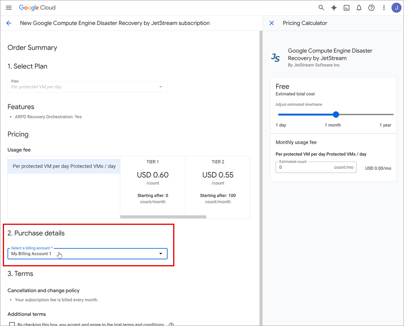Open the three-dot settings menu
This screenshot has height=326, width=404.
[384, 8]
